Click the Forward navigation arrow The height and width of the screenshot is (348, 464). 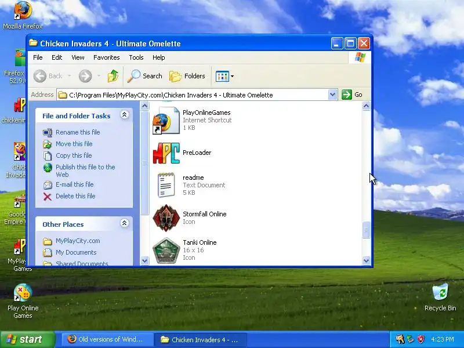[85, 76]
